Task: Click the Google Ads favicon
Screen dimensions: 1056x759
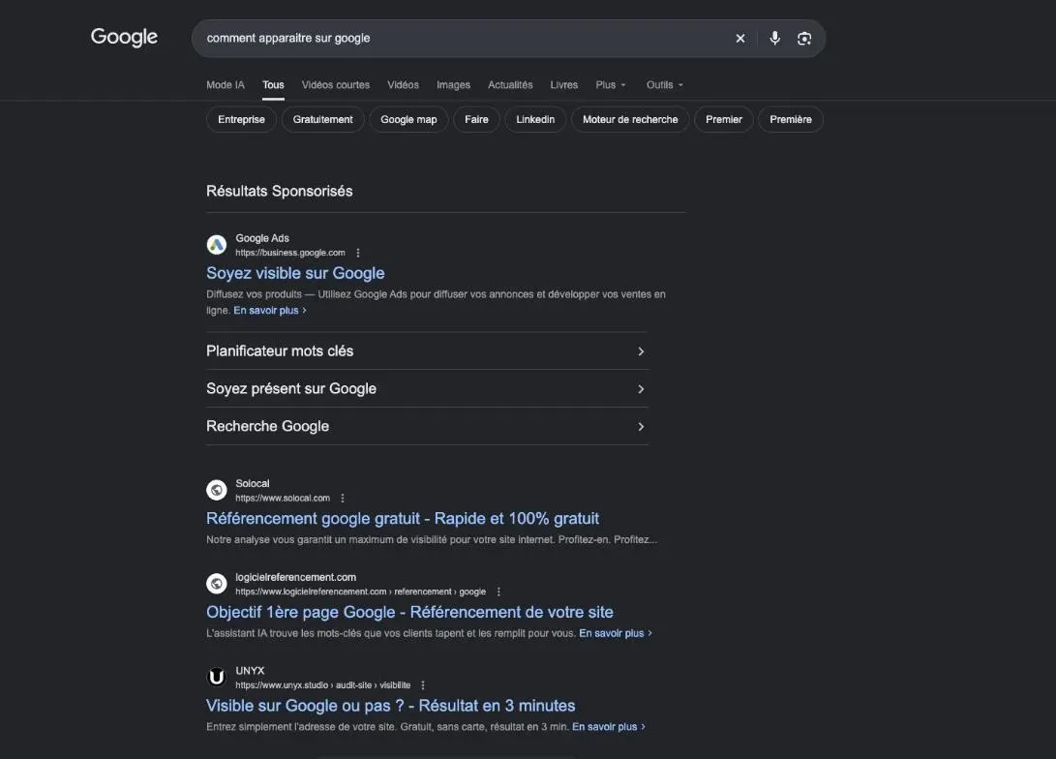Action: pos(216,245)
